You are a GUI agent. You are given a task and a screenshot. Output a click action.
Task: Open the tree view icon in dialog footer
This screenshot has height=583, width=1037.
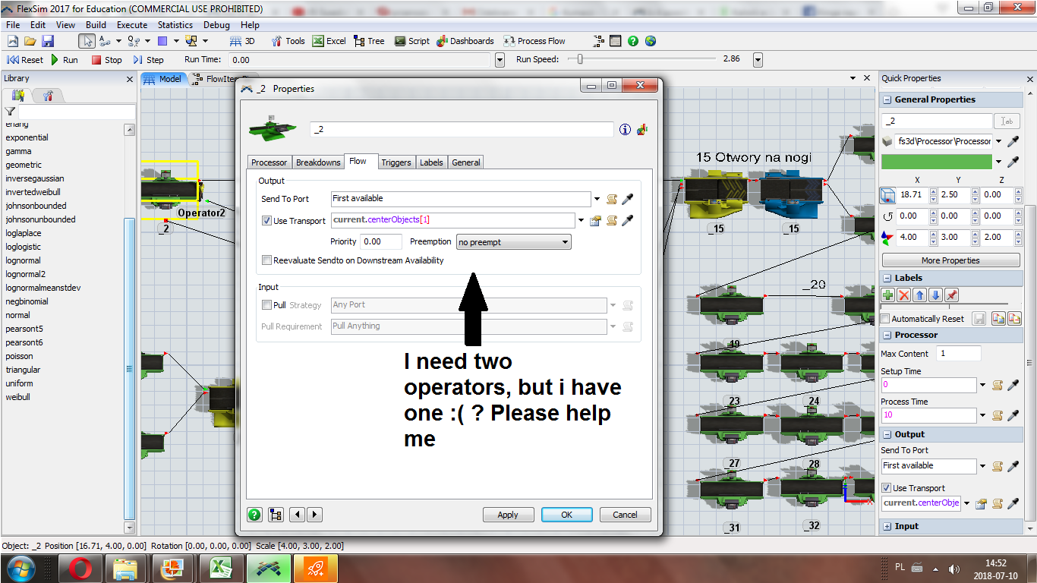pyautogui.click(x=275, y=515)
